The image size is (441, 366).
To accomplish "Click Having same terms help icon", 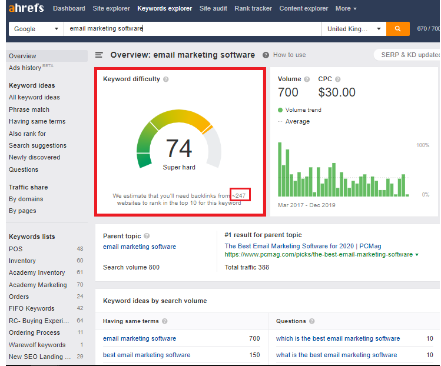I will (165, 321).
